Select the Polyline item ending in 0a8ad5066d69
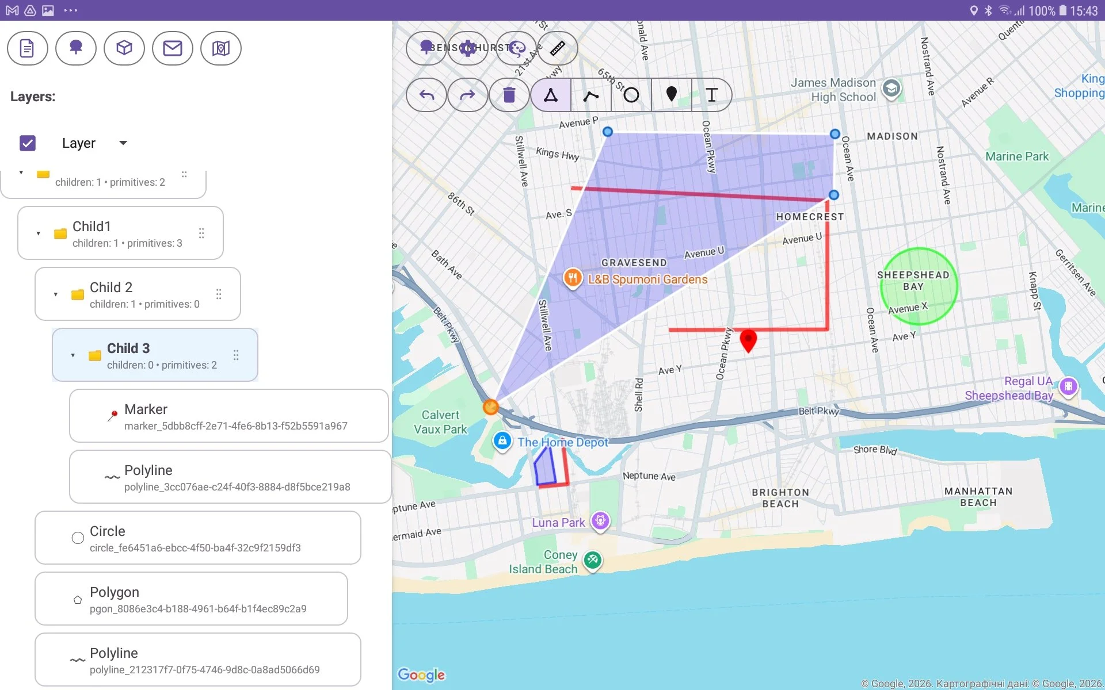Image resolution: width=1105 pixels, height=690 pixels. [198, 660]
